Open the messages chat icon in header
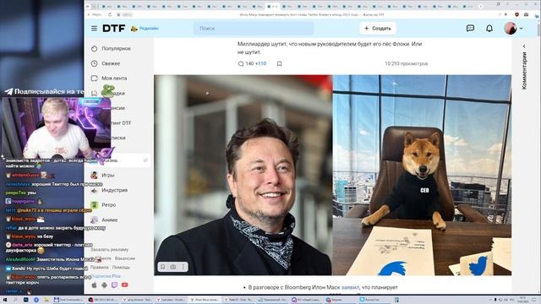Image resolution: width=541 pixels, height=304 pixels. click(x=470, y=28)
